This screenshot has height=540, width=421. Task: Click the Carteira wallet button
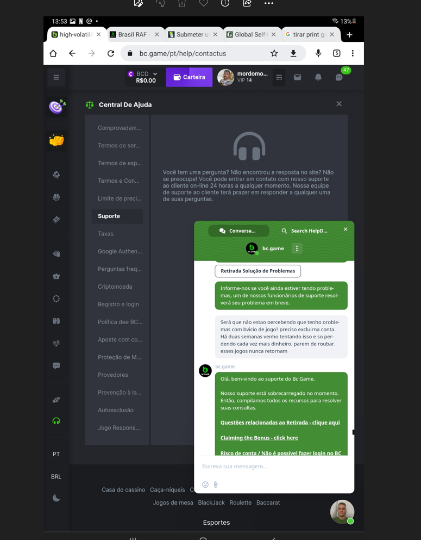pos(189,77)
